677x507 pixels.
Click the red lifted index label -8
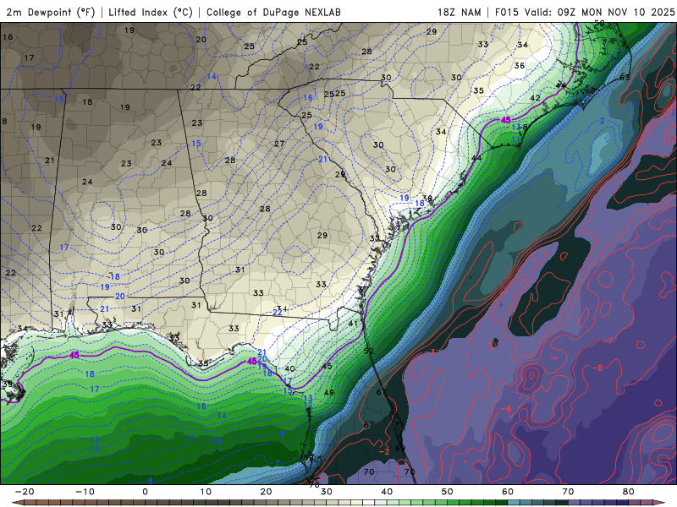tap(597, 368)
